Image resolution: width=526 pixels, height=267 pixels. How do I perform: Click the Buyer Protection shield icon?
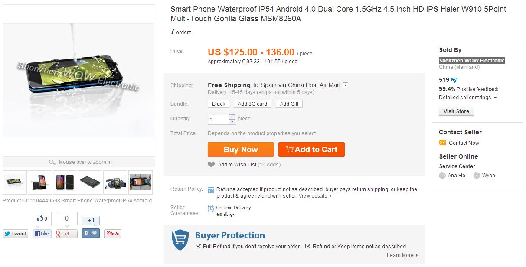point(180,239)
